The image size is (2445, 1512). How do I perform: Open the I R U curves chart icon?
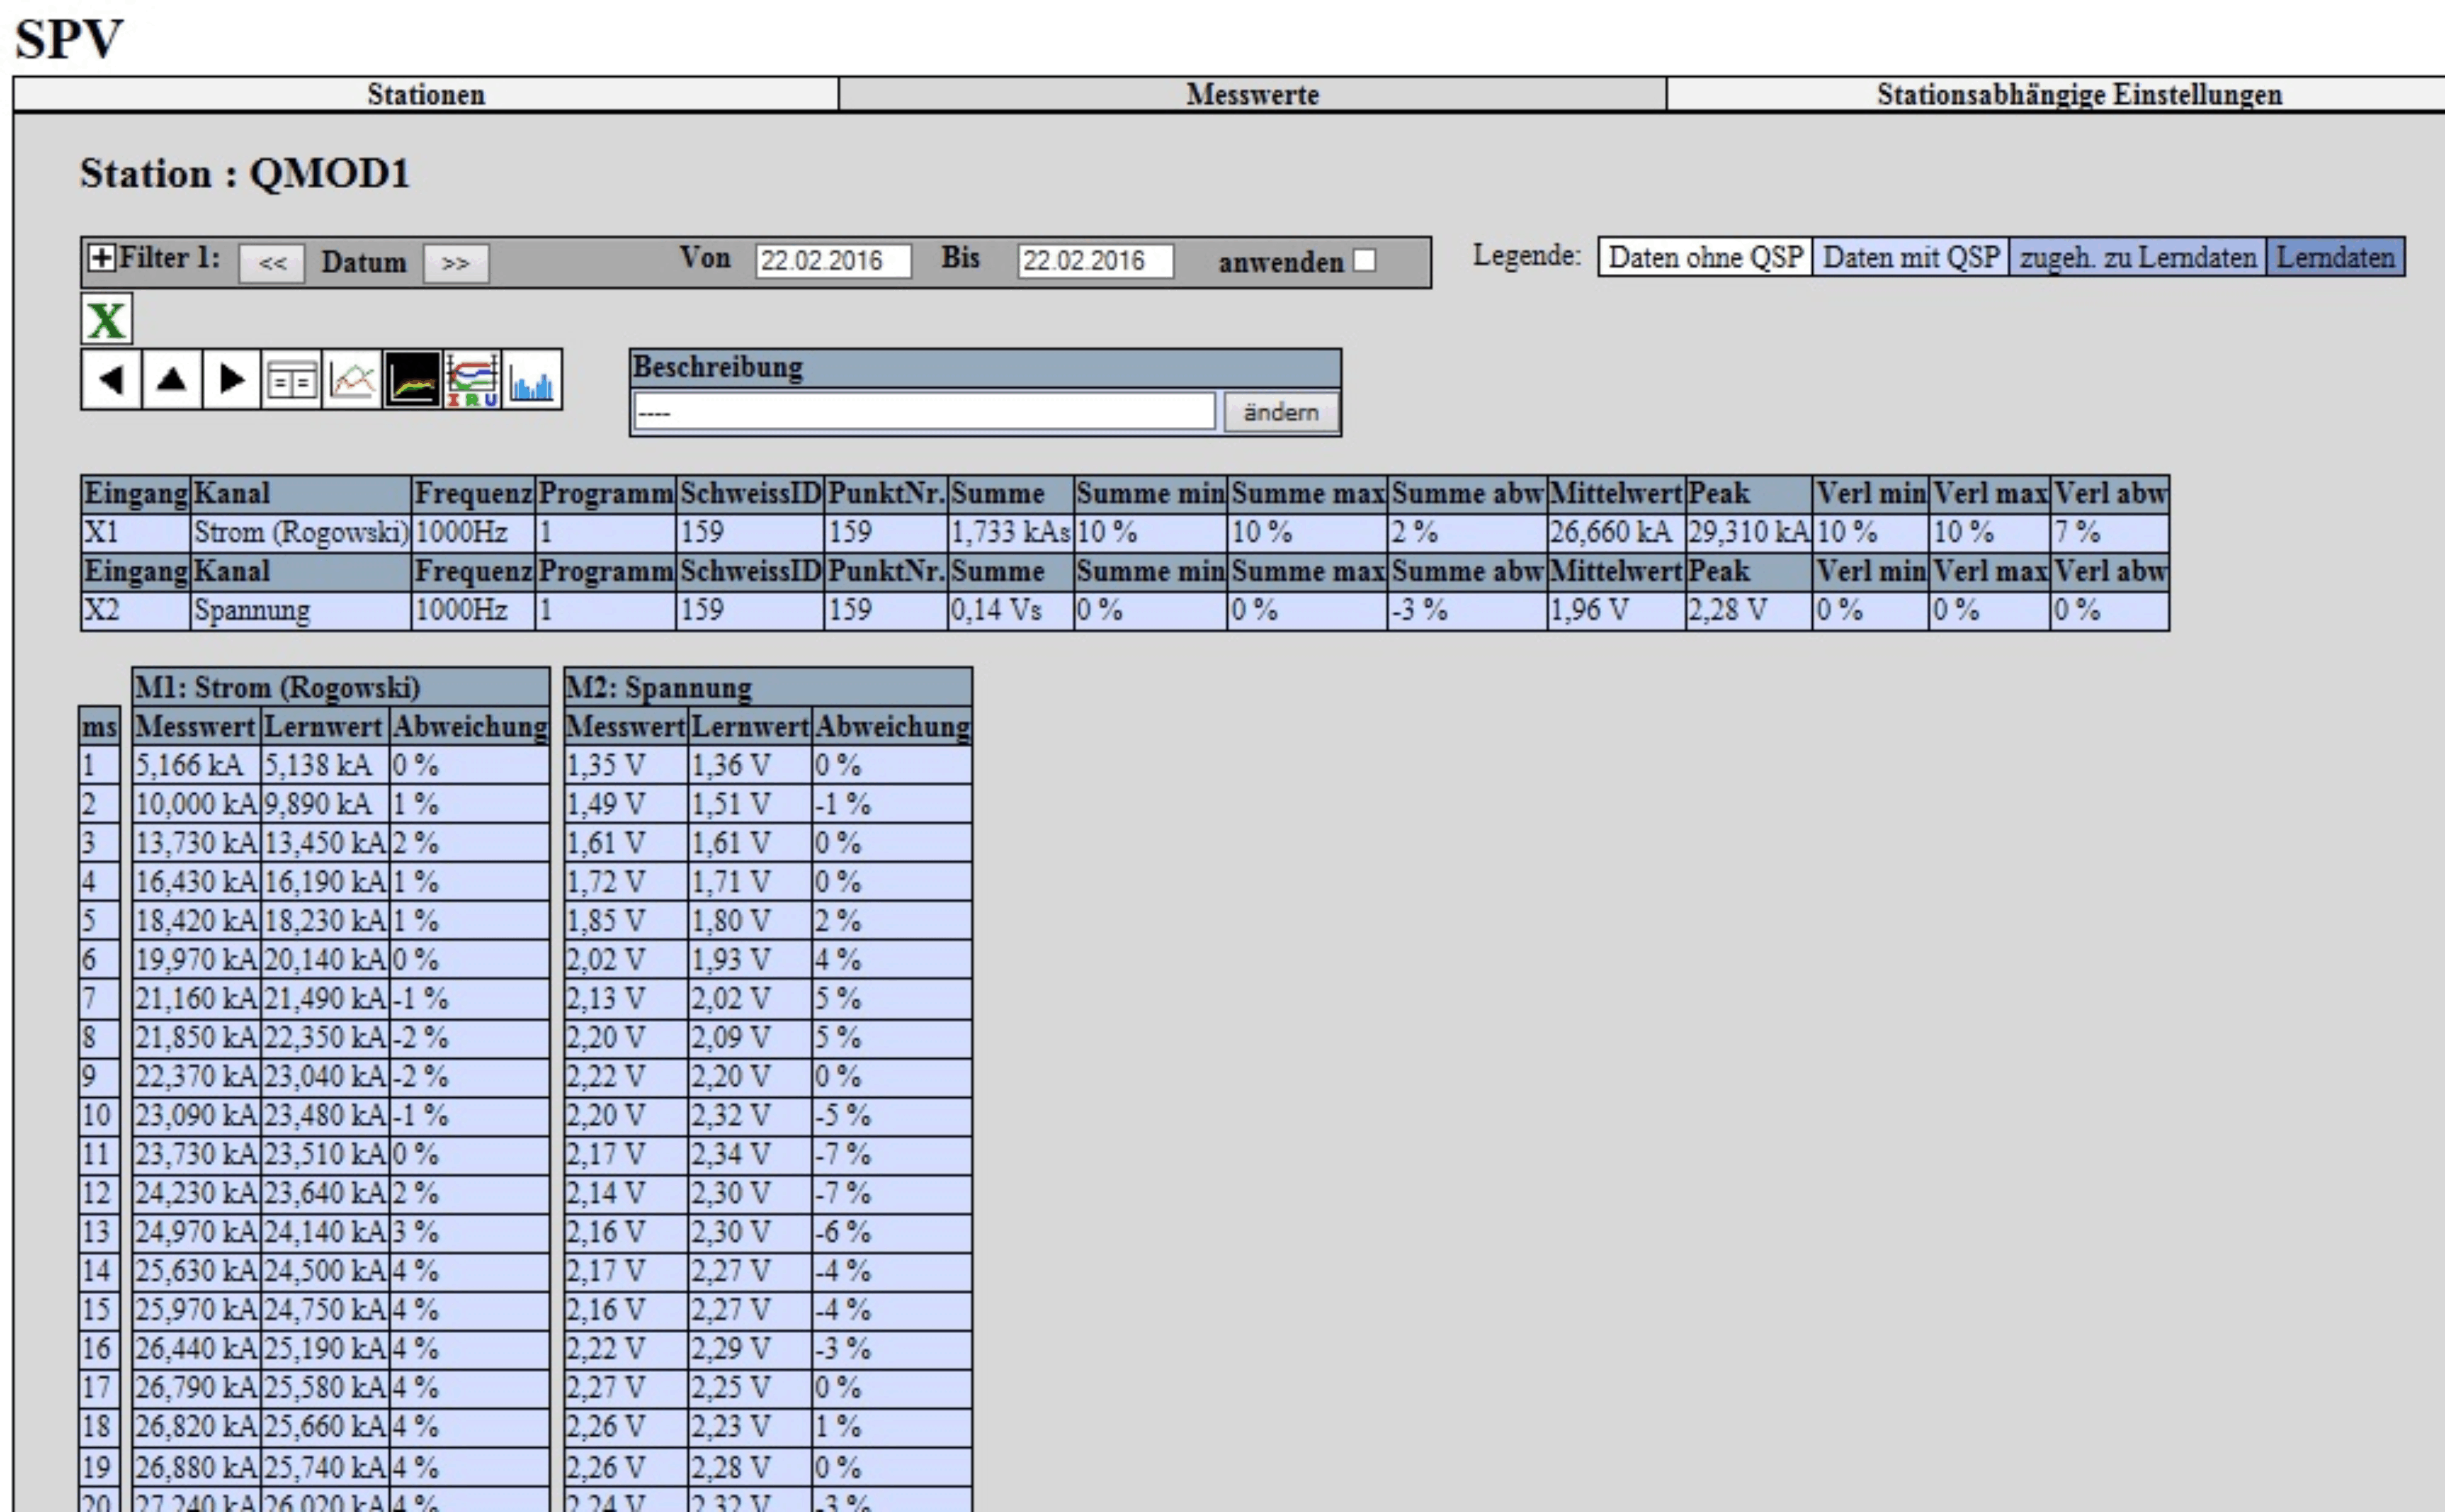(472, 379)
